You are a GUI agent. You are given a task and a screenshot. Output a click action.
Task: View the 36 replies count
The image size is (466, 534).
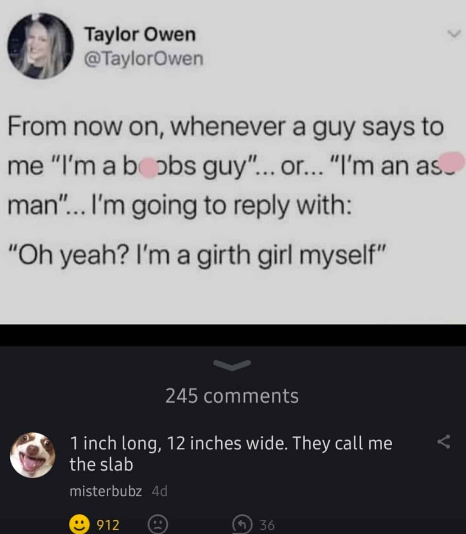267,525
